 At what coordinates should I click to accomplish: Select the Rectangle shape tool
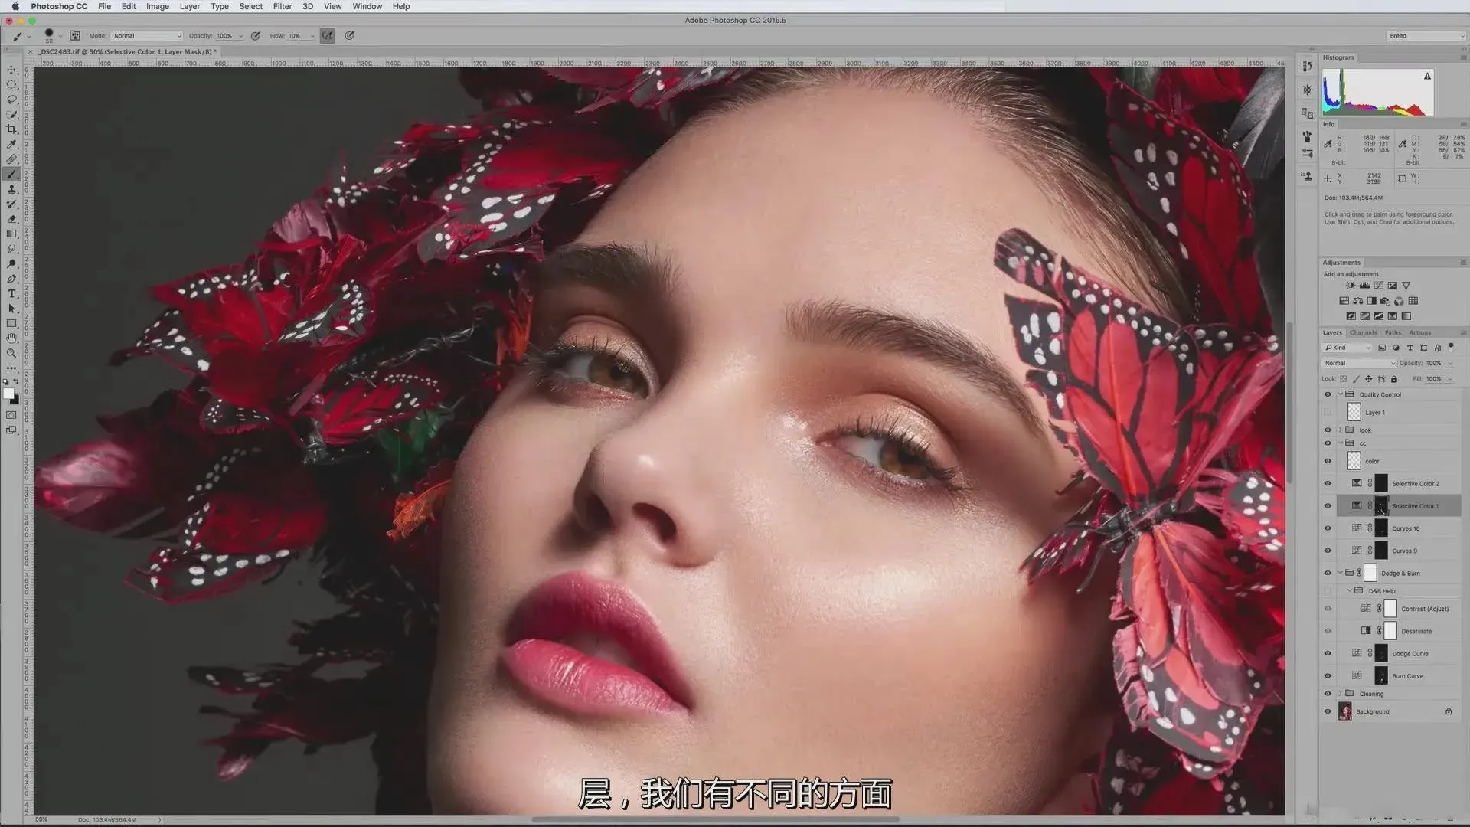11,324
